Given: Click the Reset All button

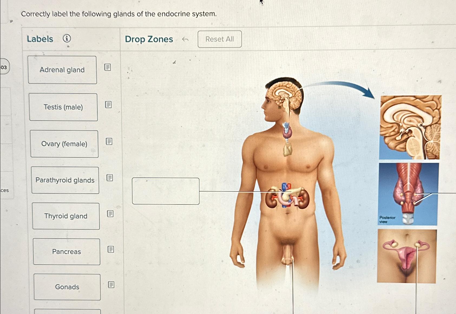Looking at the screenshot, I should [x=219, y=39].
